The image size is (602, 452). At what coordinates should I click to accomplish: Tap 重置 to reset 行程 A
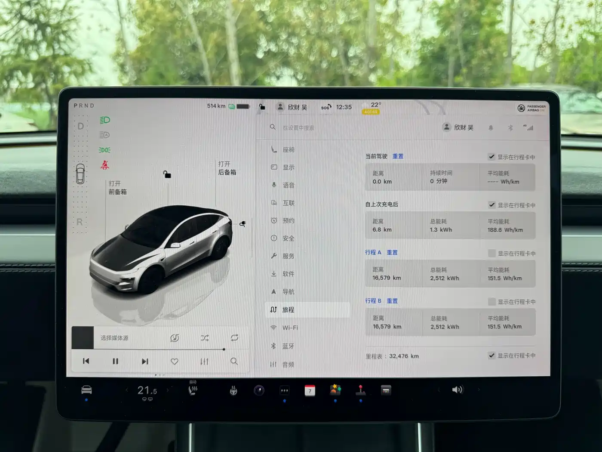click(393, 252)
